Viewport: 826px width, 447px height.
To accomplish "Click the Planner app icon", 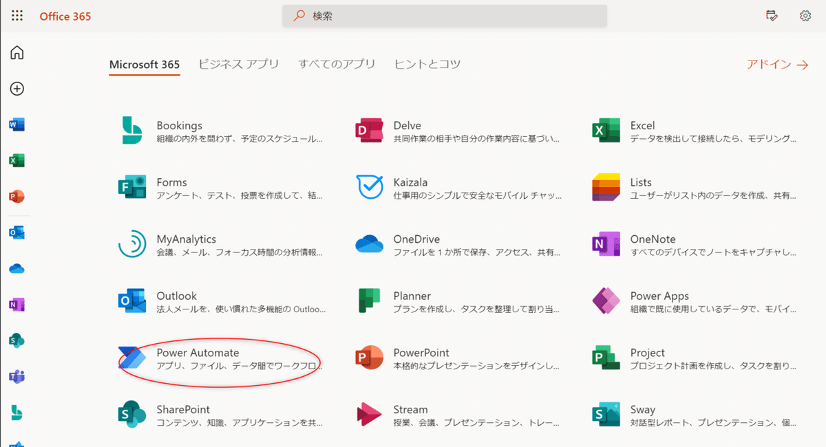I will tap(369, 301).
